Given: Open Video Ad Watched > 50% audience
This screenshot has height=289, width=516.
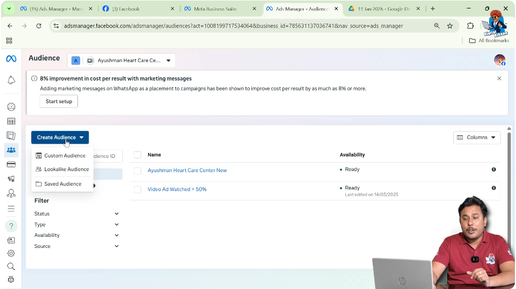Looking at the screenshot, I should 177,190.
